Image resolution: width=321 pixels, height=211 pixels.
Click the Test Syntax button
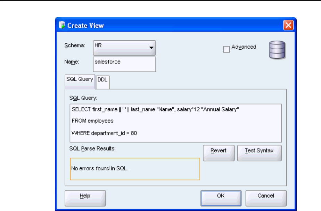[259, 153]
